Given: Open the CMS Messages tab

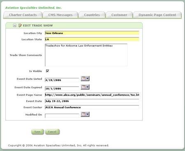Looking at the screenshot, I should click(60, 15).
